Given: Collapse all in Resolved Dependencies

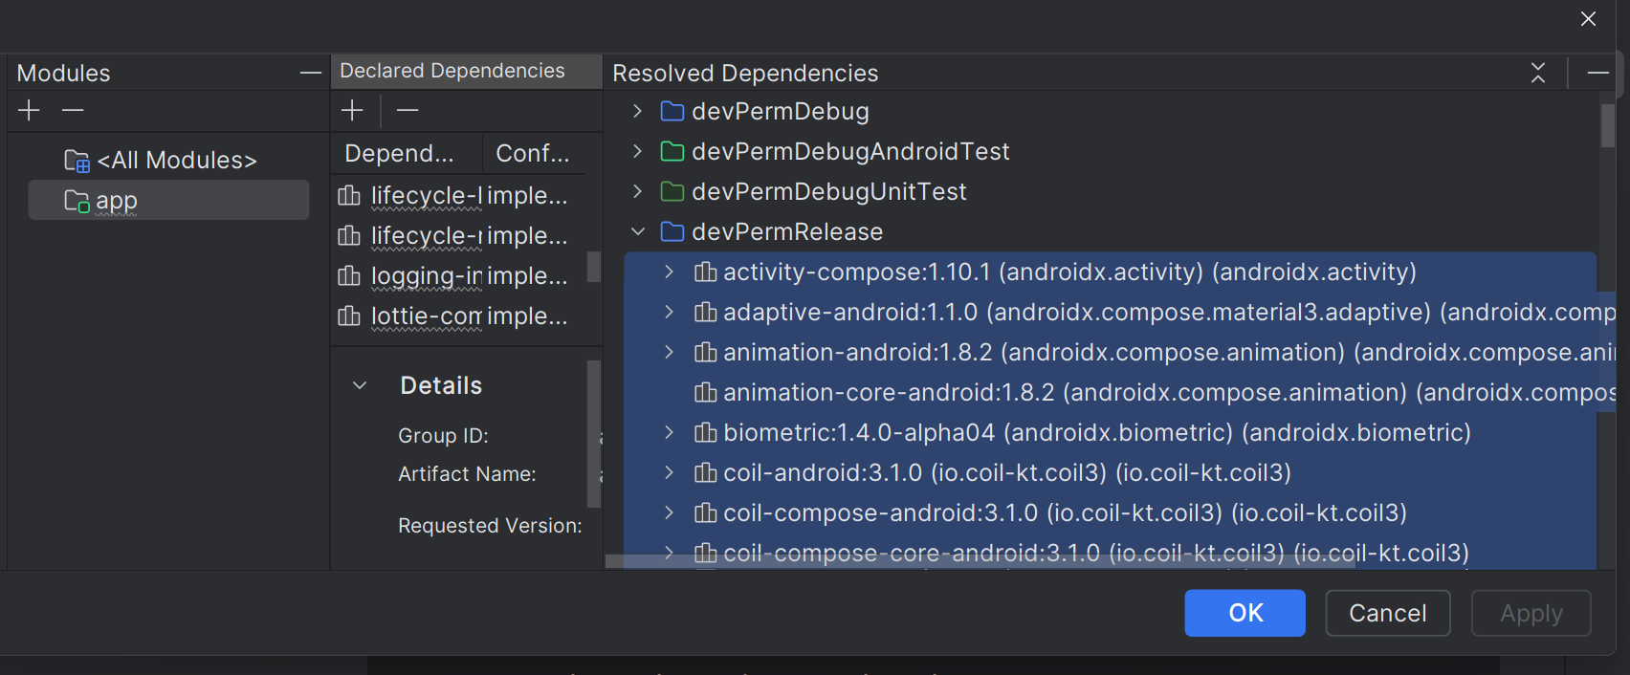Looking at the screenshot, I should 1538,73.
